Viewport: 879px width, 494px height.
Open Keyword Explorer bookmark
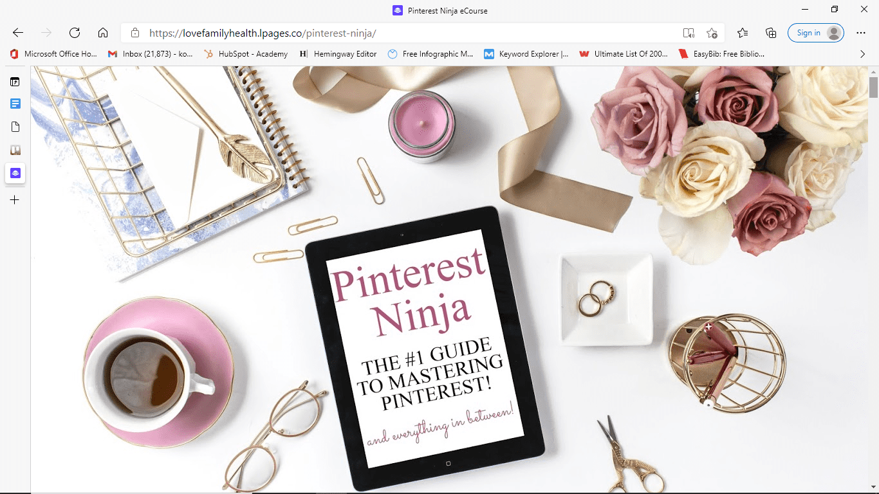click(526, 54)
